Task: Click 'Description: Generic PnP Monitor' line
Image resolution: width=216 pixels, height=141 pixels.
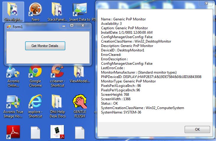Action: [127, 46]
